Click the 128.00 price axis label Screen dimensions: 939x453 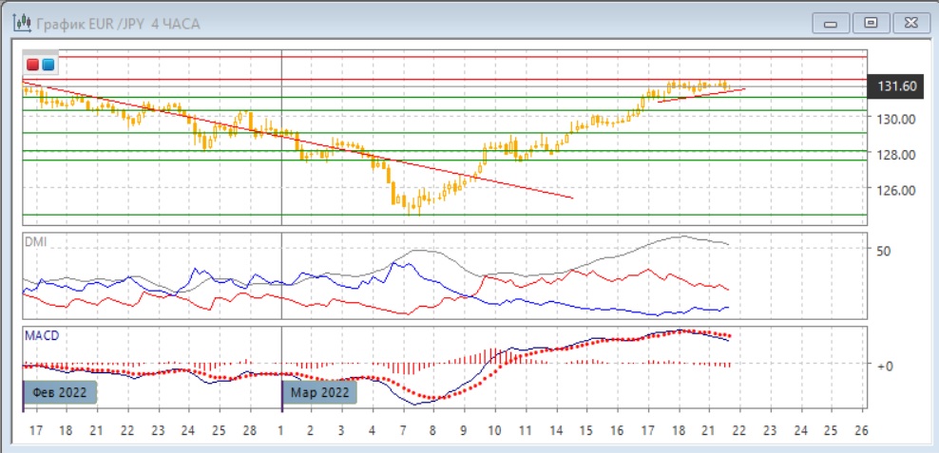click(895, 155)
